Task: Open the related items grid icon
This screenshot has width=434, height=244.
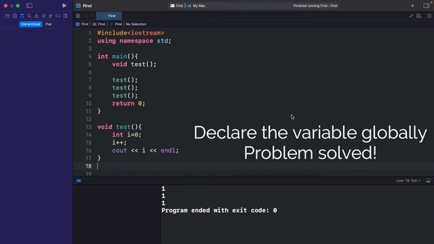Action: point(78,16)
